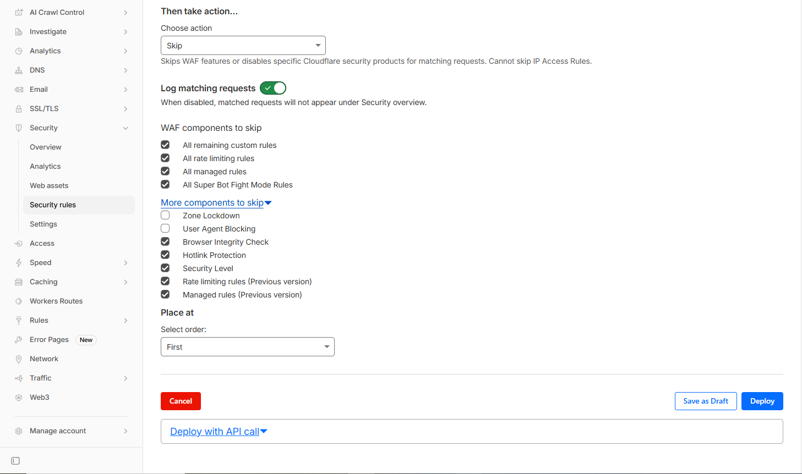Image resolution: width=802 pixels, height=474 pixels.
Task: Deploy the security rule
Action: coord(762,401)
